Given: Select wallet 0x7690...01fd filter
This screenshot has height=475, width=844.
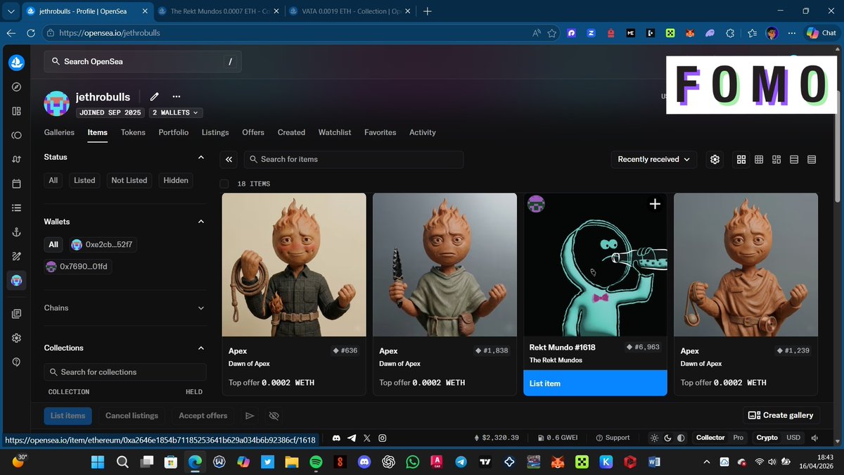Looking at the screenshot, I should point(78,267).
